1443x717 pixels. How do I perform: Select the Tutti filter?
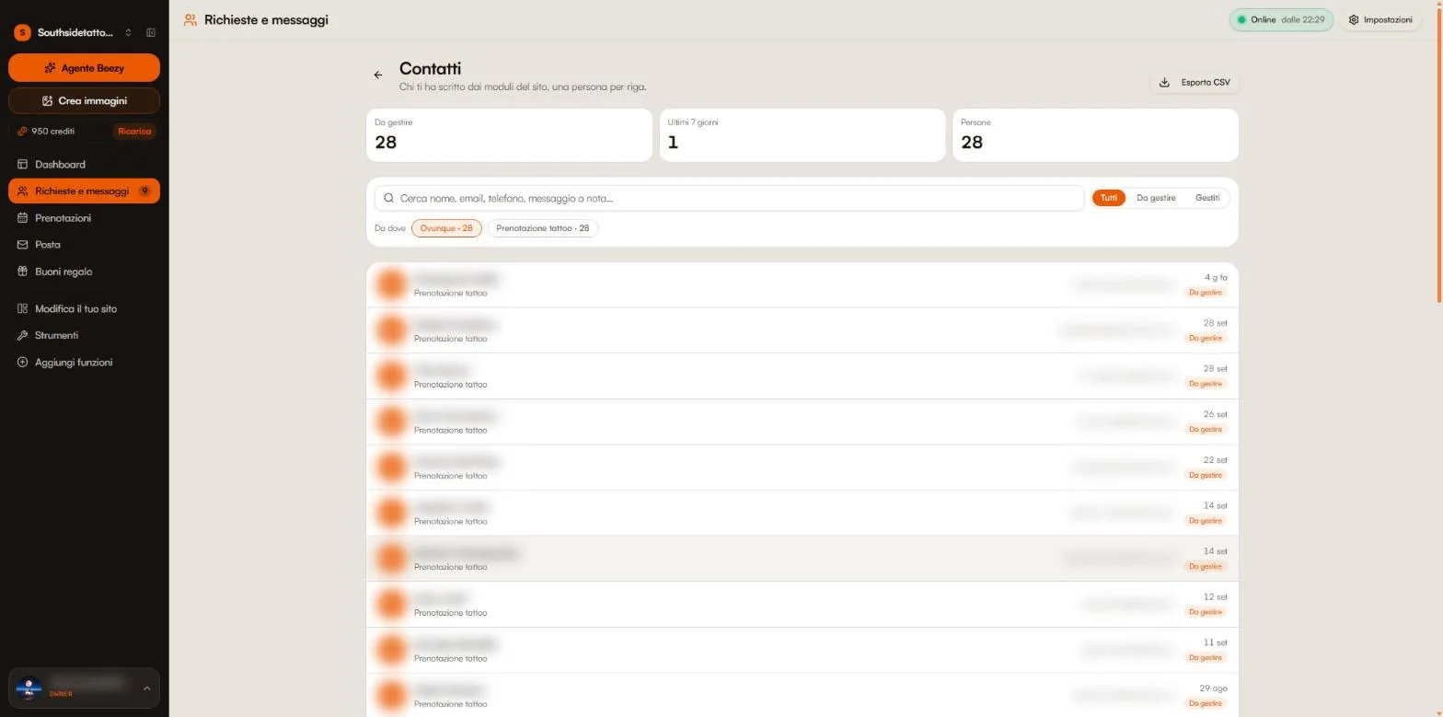[x=1109, y=198]
